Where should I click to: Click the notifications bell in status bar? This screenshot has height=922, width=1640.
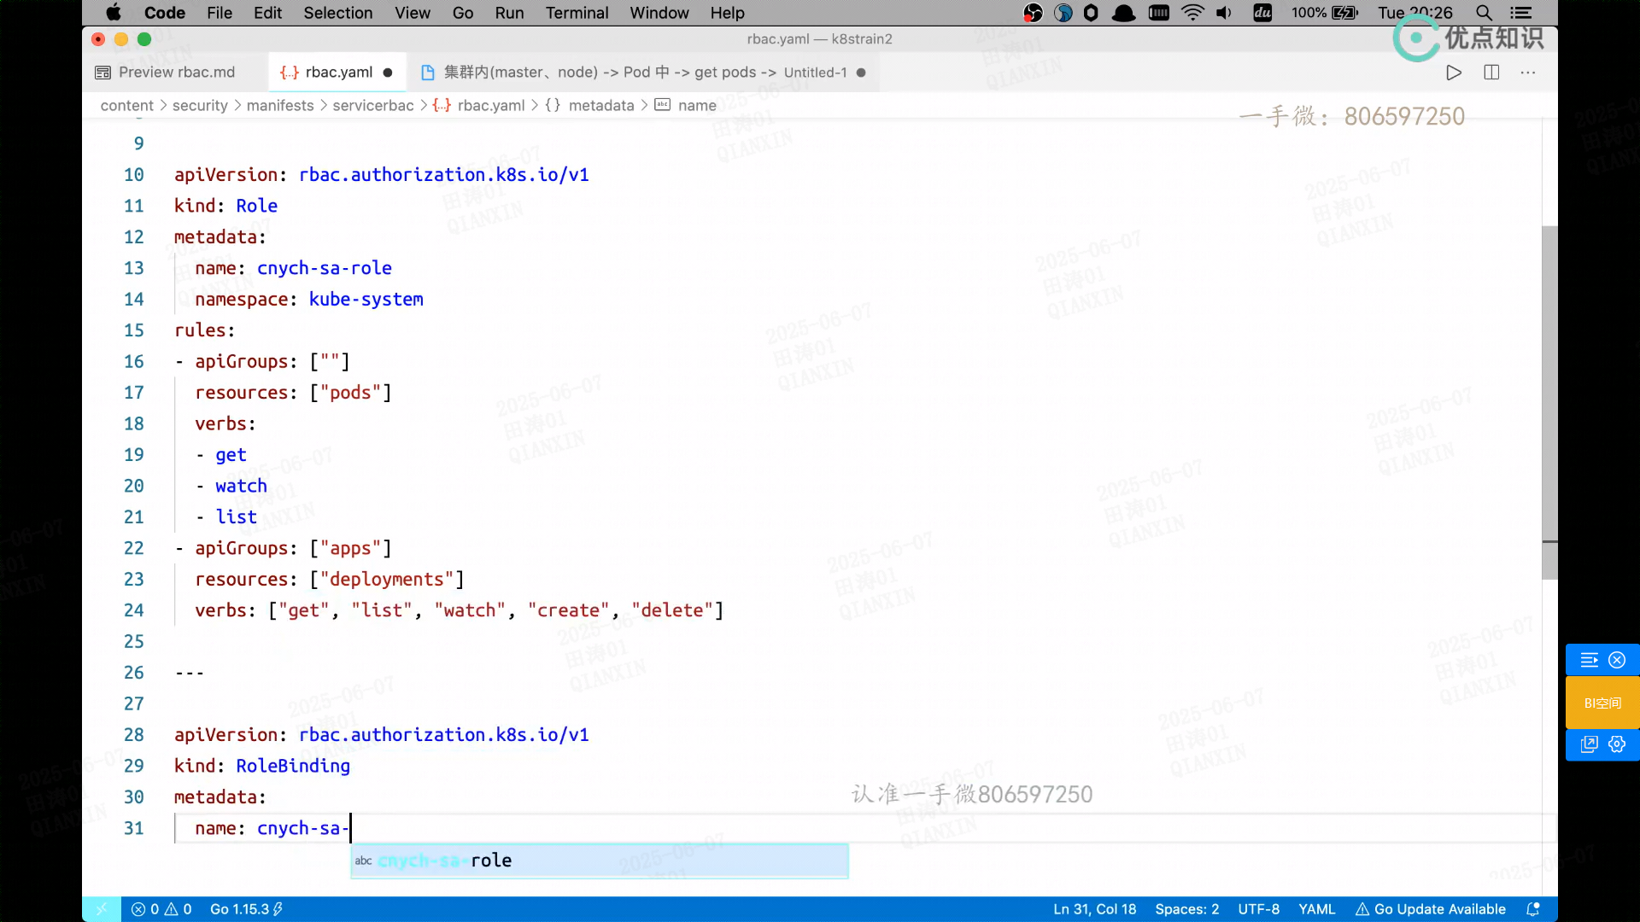point(1533,909)
